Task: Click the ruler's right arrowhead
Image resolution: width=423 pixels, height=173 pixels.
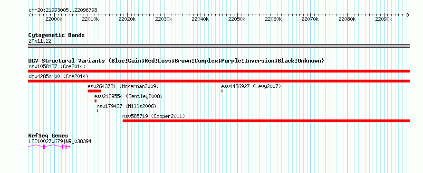Action: coord(408,15)
